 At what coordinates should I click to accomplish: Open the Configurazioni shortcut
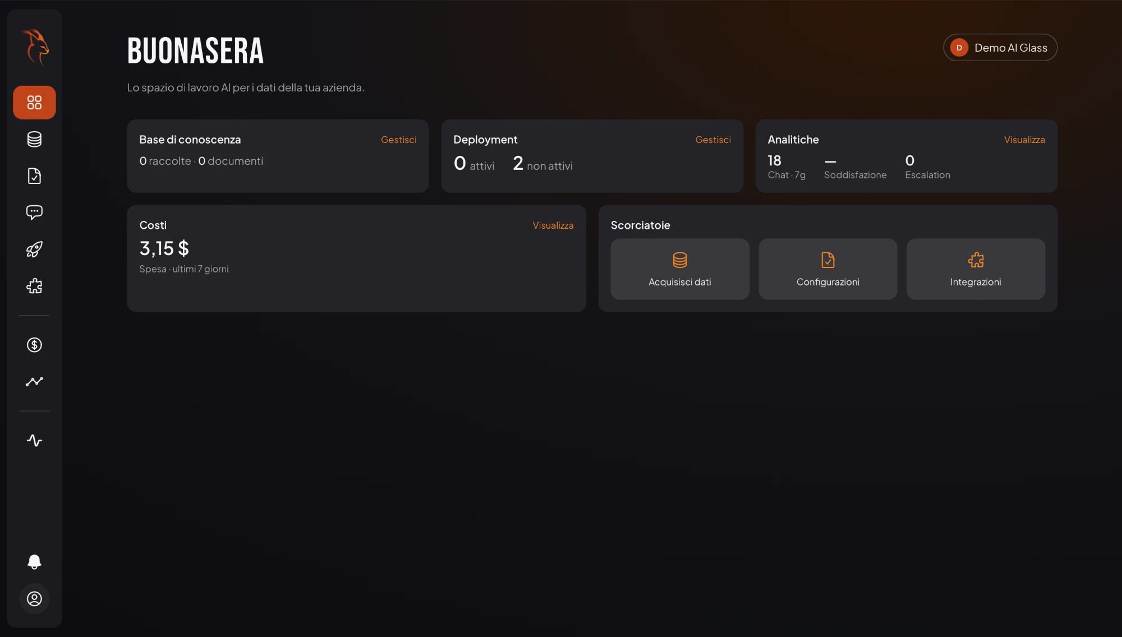pyautogui.click(x=828, y=269)
